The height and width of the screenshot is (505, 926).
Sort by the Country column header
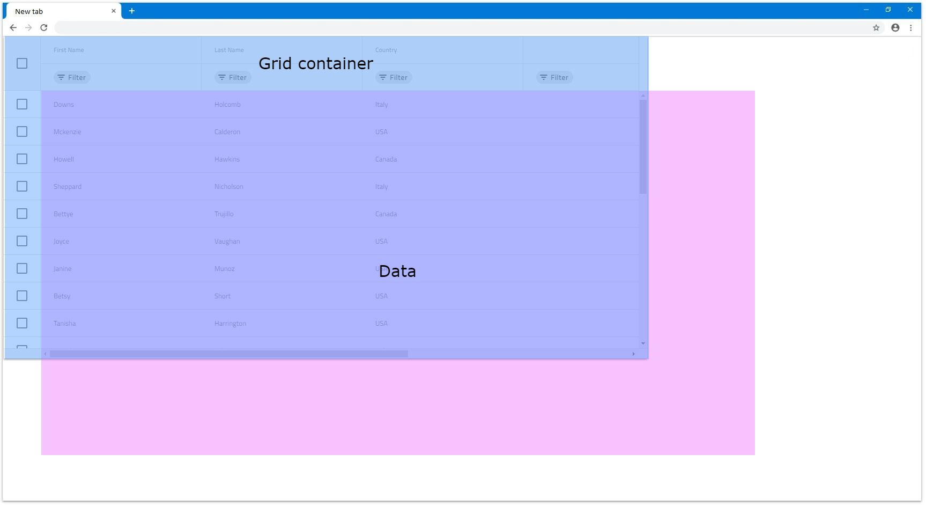click(386, 50)
